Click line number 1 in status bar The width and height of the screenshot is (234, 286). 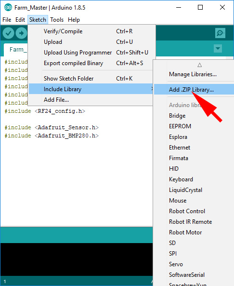pos(5,282)
